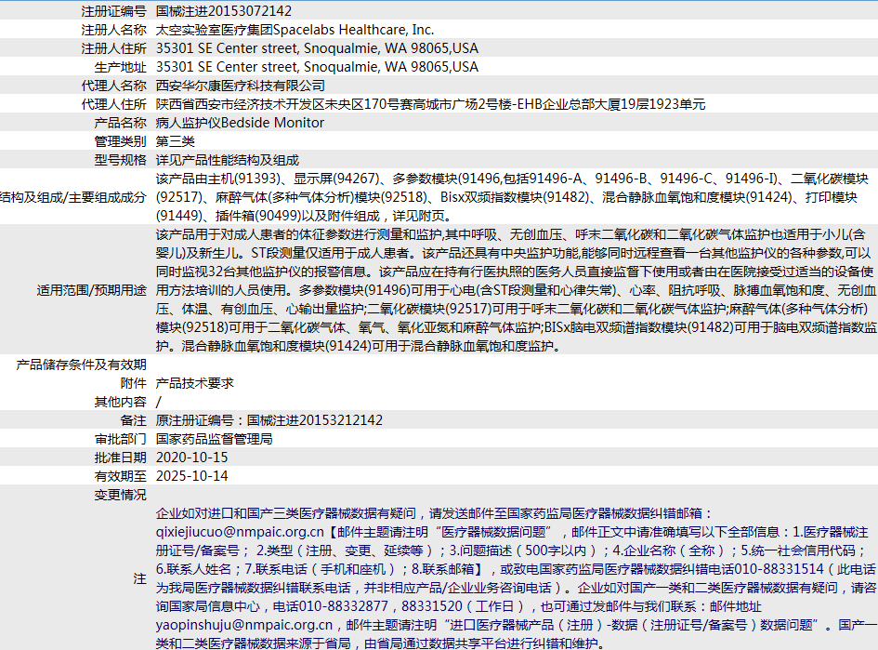
Task: Select the 注册证编号 label
Action: click(113, 10)
